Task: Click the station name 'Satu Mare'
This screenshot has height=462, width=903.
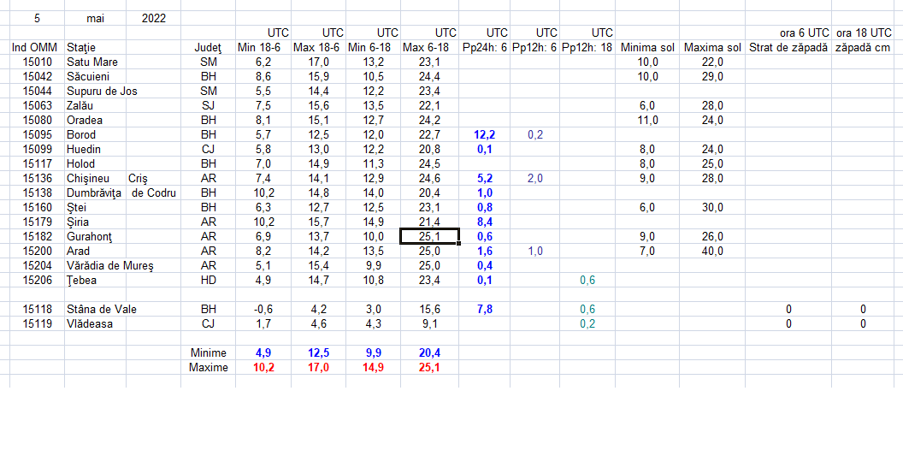Action: pyautogui.click(x=92, y=62)
